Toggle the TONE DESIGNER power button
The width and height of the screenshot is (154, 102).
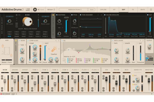point(81,15)
